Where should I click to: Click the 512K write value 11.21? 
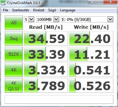[x=91, y=54]
